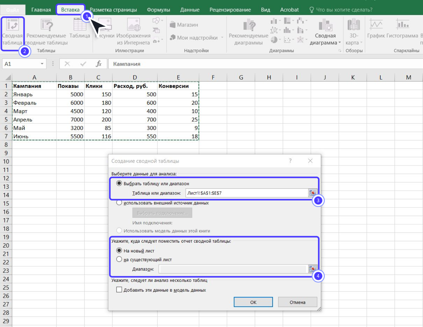Expand Мои надстройки dropdown arrow
The image size is (423, 327).
222,38
